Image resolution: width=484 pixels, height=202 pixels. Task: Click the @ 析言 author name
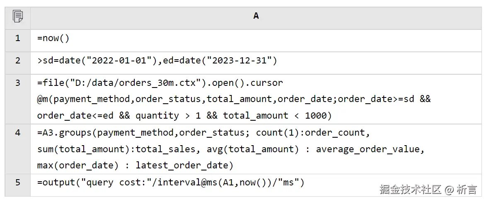[x=461, y=190]
